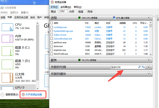
Task: Click the process list scrollbar down arrow
Action: pyautogui.click(x=151, y=54)
